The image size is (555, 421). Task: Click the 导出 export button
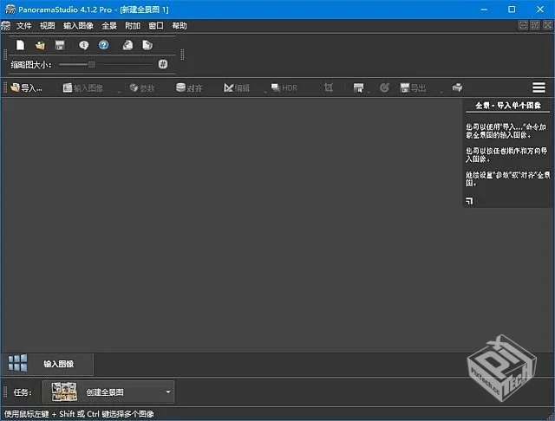[413, 87]
